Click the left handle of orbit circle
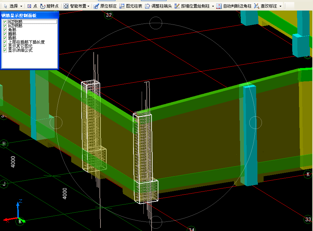 coord(56,122)
